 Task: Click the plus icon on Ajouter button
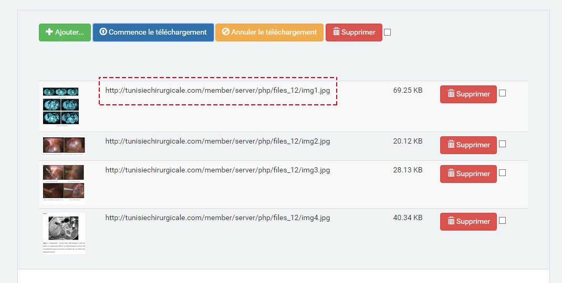pos(49,32)
